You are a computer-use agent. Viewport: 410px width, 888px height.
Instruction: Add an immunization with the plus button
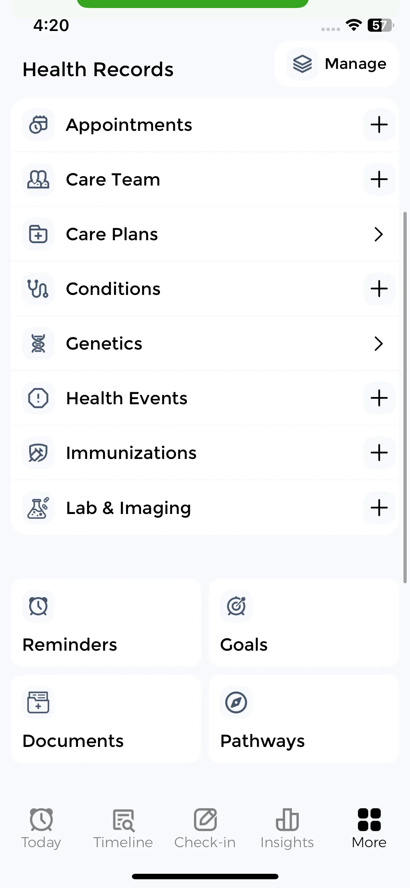[x=379, y=453]
